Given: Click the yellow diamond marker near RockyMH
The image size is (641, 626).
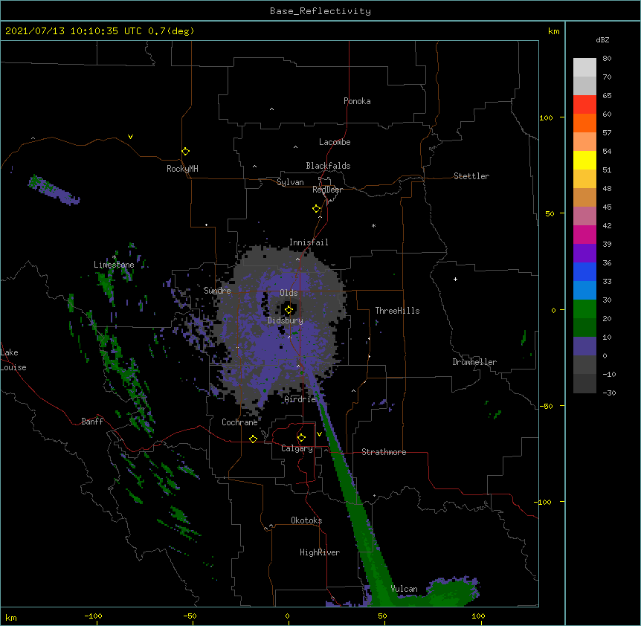Looking at the screenshot, I should [x=185, y=152].
